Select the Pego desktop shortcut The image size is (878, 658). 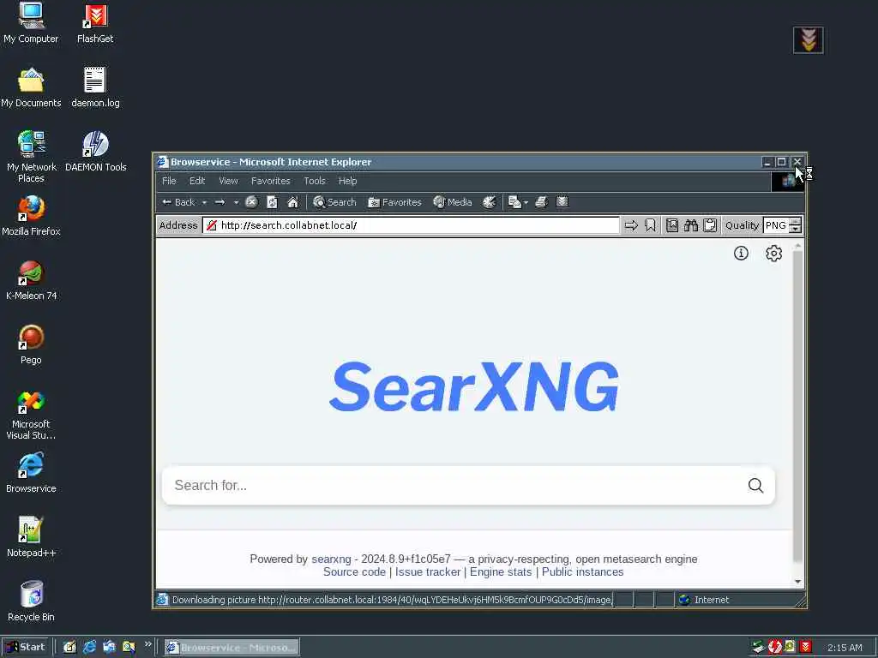tap(31, 344)
